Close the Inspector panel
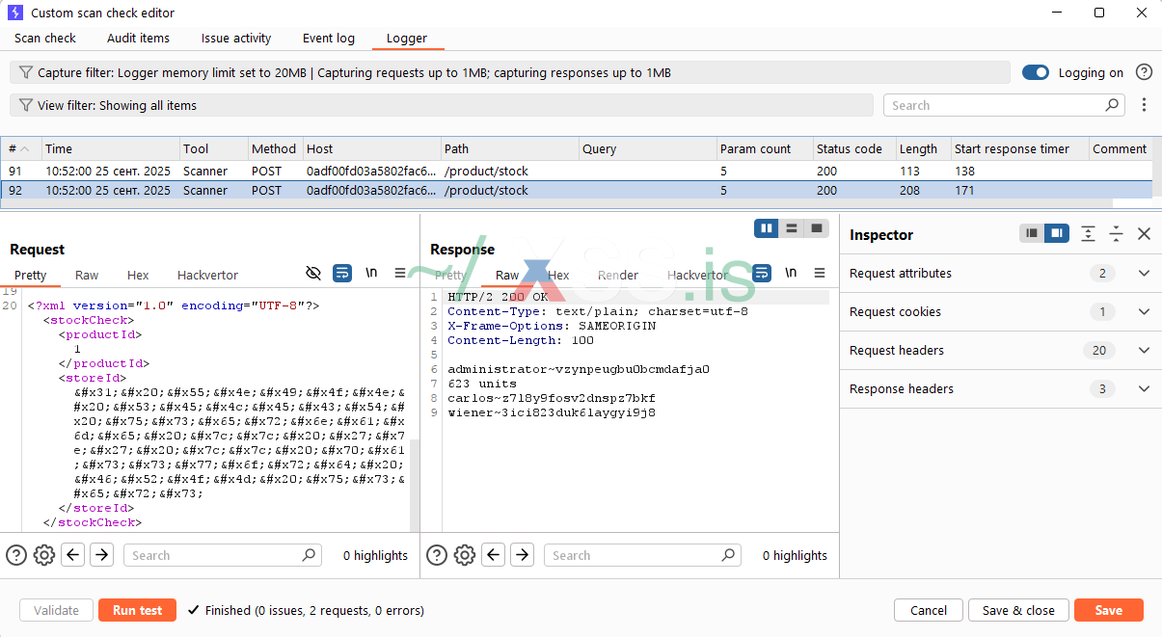This screenshot has width=1162, height=637. (1144, 233)
